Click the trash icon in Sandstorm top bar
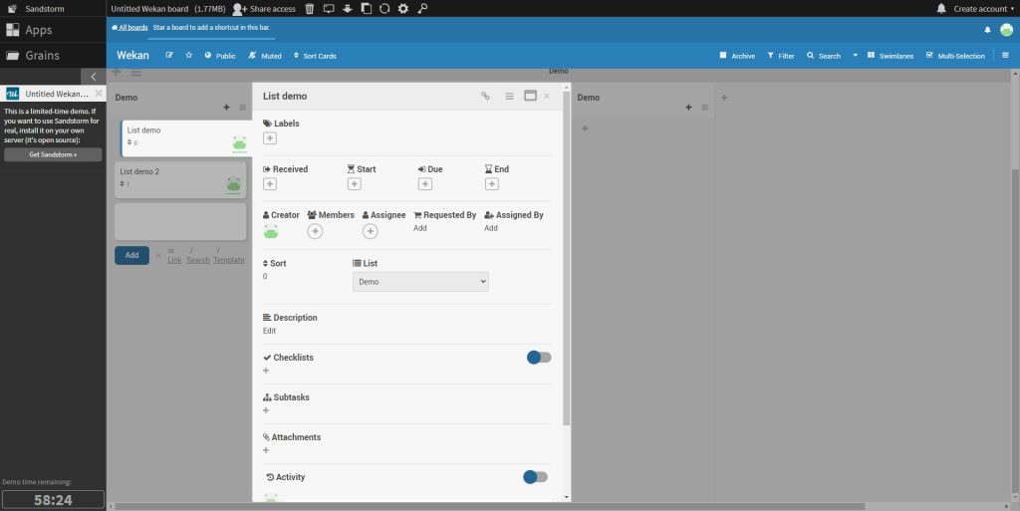1020x511 pixels. pyautogui.click(x=310, y=9)
